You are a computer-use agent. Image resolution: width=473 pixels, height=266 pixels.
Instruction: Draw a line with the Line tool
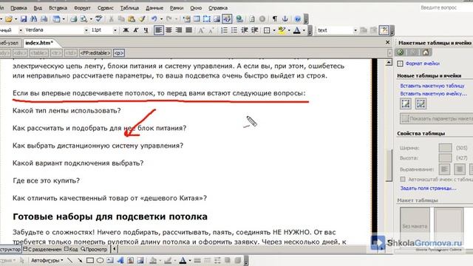point(70,260)
